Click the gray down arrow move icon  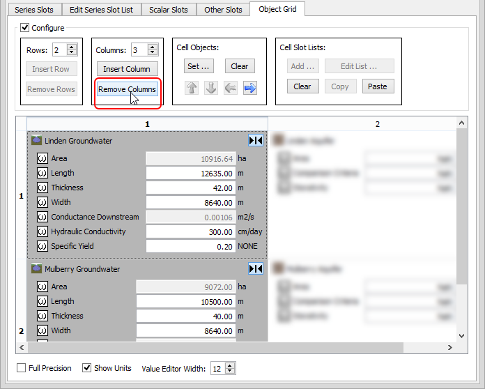211,88
